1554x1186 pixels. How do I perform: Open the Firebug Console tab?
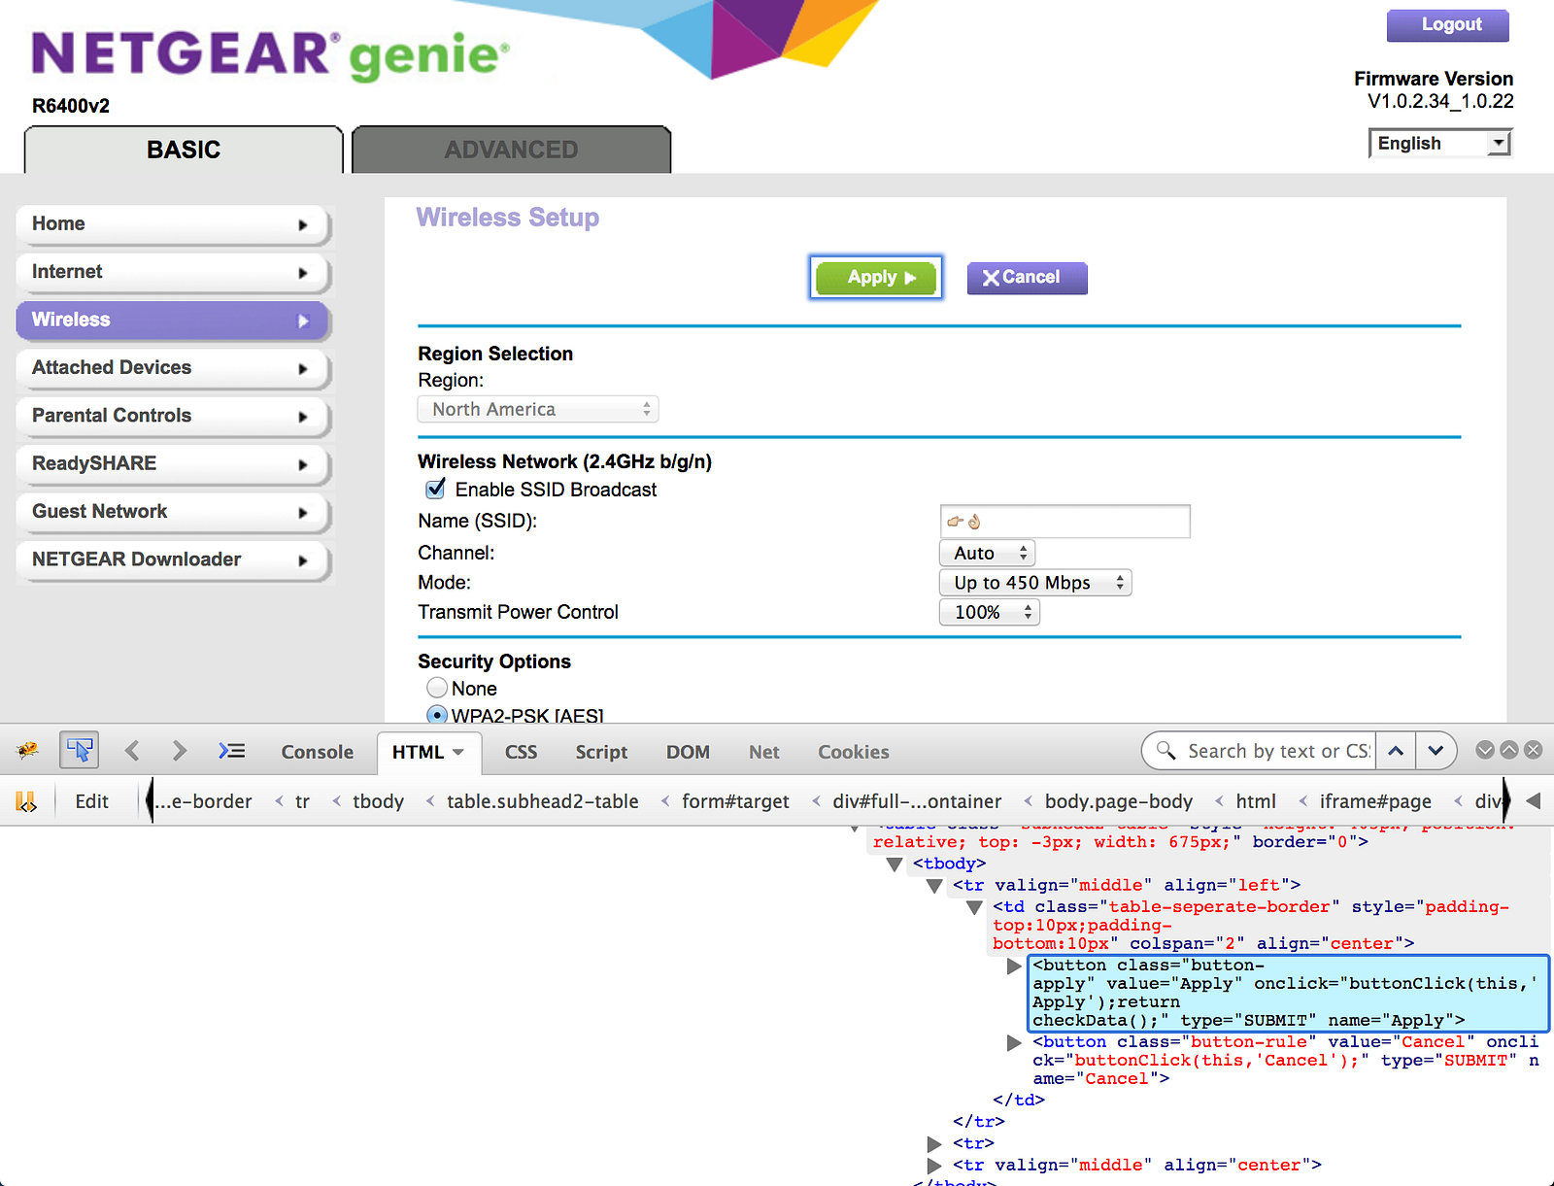[x=317, y=752]
